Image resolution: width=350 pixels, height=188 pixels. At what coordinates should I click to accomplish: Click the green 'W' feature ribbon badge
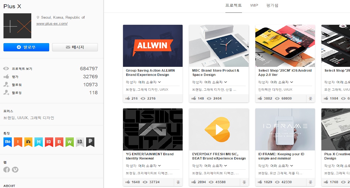pos(70,142)
